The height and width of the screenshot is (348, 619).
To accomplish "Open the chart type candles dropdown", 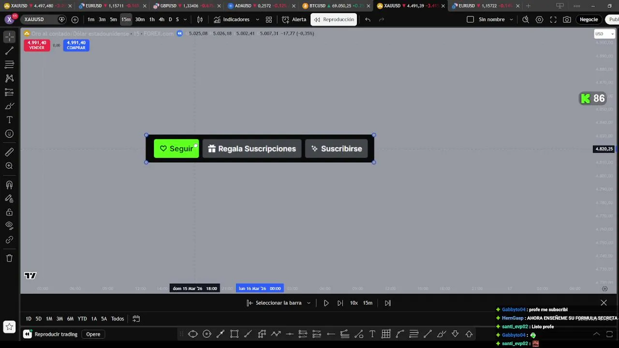I will point(200,19).
